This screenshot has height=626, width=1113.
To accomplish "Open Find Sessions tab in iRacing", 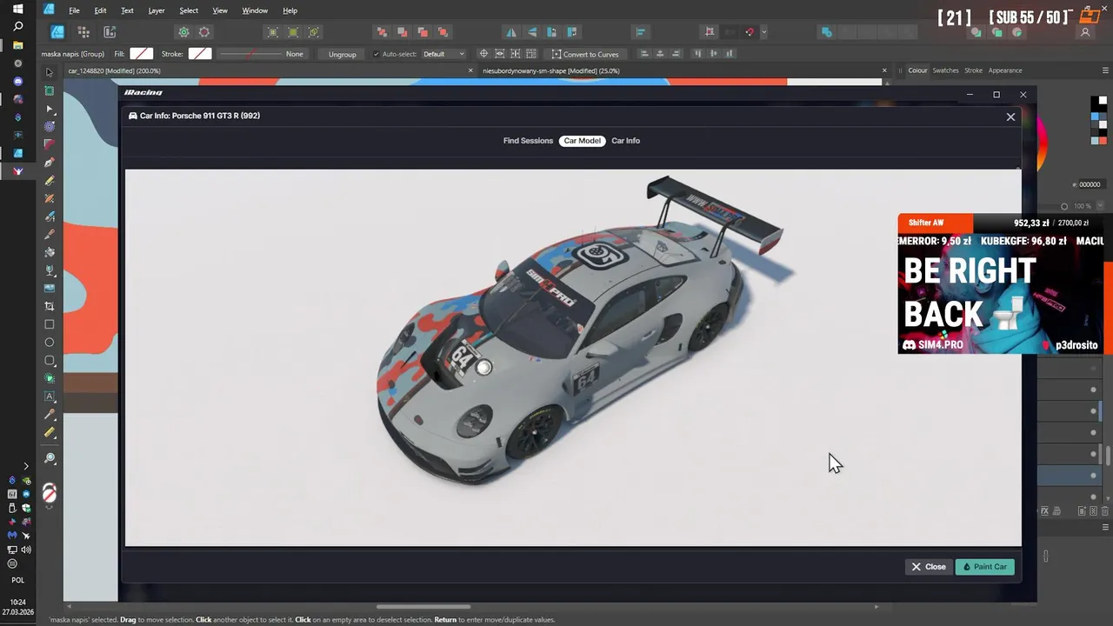I will (528, 141).
